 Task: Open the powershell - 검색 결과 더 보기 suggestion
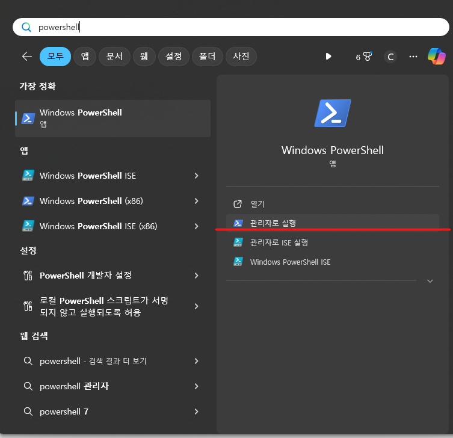coord(112,361)
